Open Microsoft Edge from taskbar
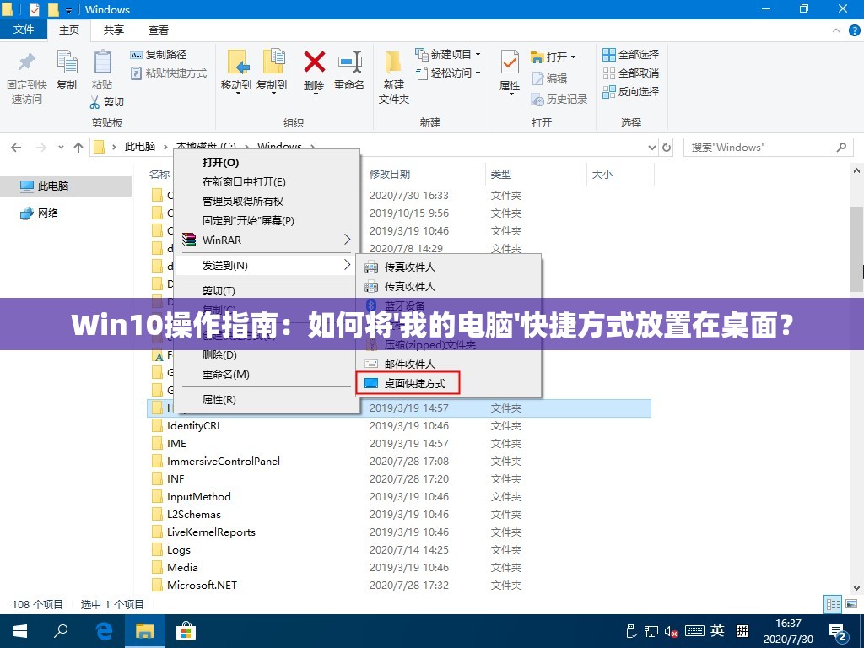This screenshot has height=648, width=864. (x=103, y=631)
